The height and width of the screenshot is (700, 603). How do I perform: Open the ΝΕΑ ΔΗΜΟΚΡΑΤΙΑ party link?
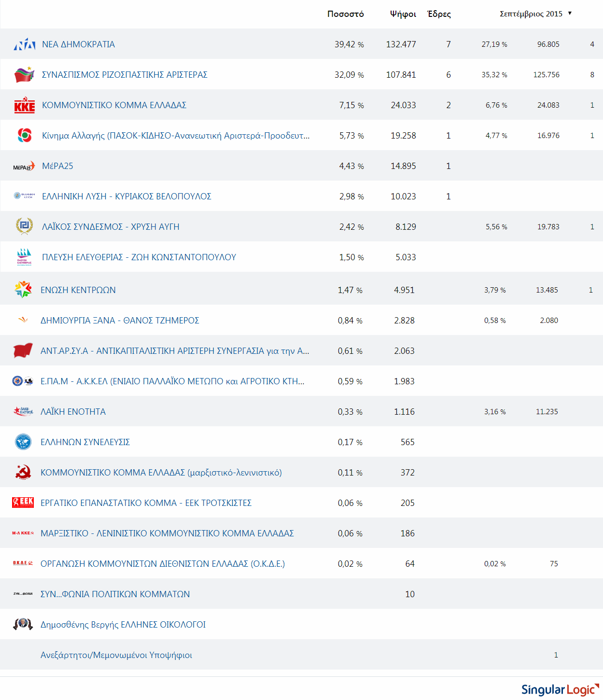point(78,44)
